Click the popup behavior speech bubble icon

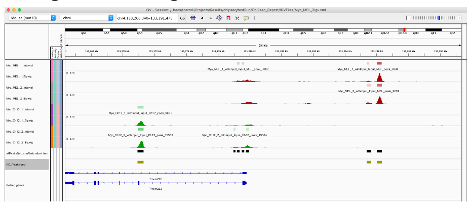click(x=246, y=18)
